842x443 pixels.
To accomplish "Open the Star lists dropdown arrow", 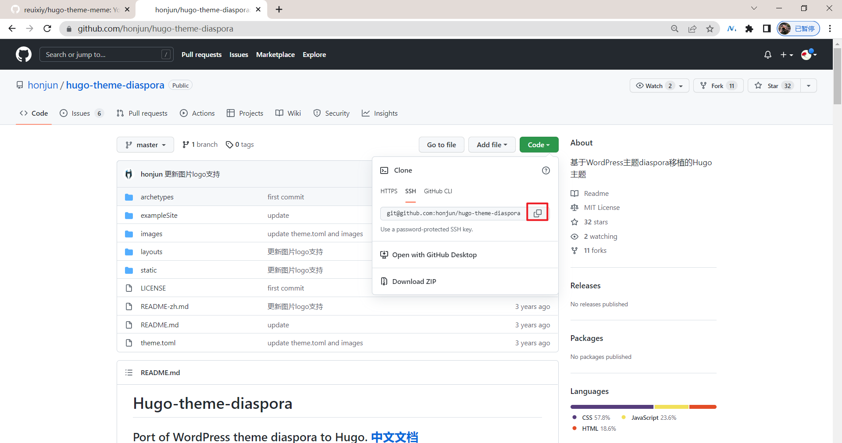I will (809, 86).
